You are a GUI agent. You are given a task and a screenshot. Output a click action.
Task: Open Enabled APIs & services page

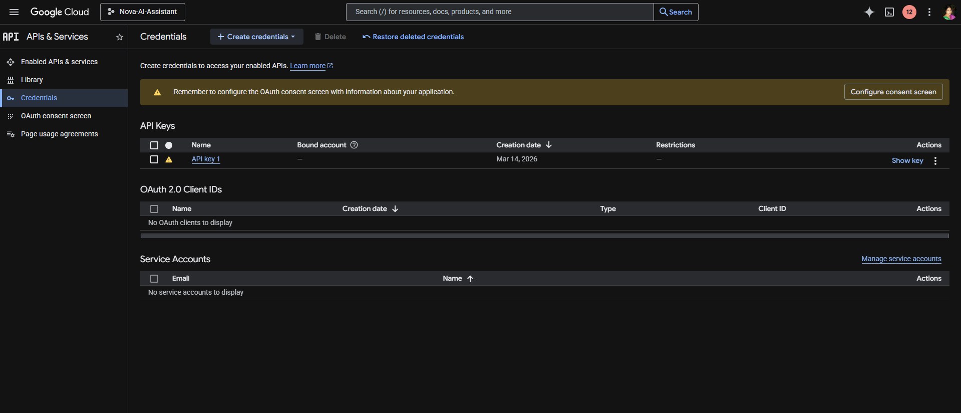pos(59,62)
